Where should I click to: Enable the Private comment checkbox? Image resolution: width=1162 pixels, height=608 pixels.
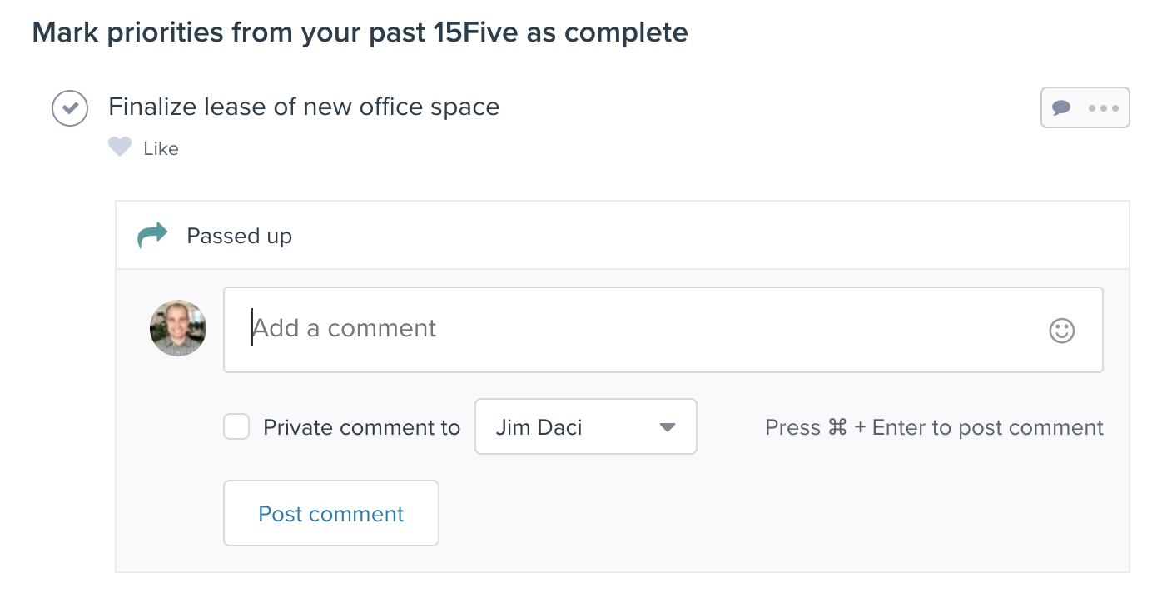(236, 427)
